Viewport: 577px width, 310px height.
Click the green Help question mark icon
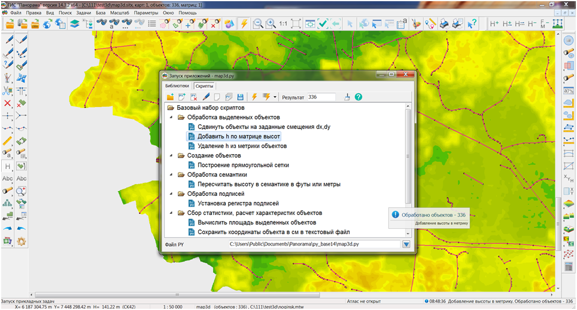(x=359, y=97)
